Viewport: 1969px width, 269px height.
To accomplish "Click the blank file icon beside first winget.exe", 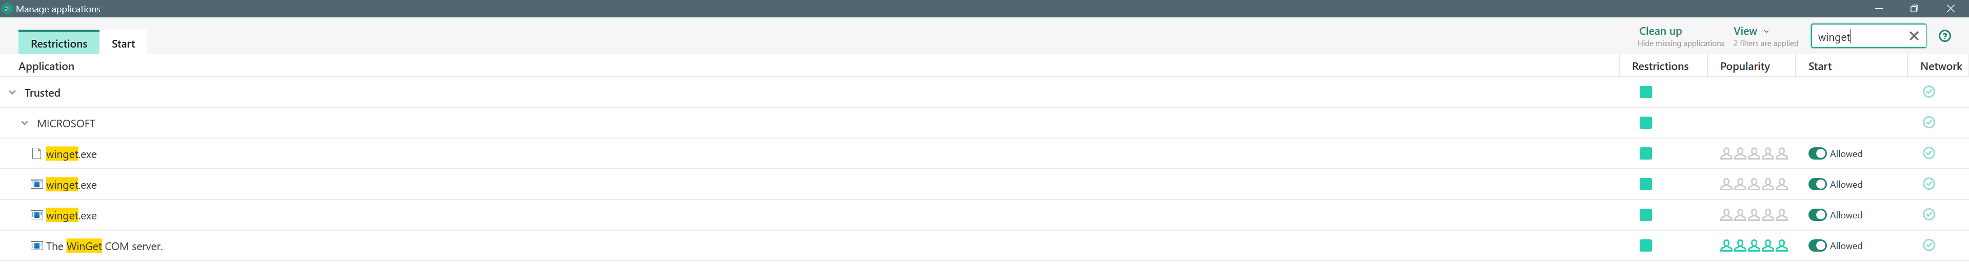I will pos(36,154).
